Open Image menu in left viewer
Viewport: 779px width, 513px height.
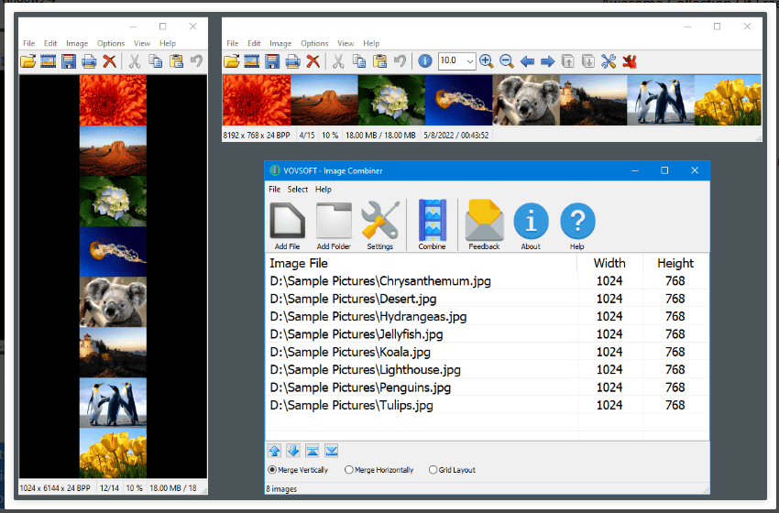pos(77,44)
